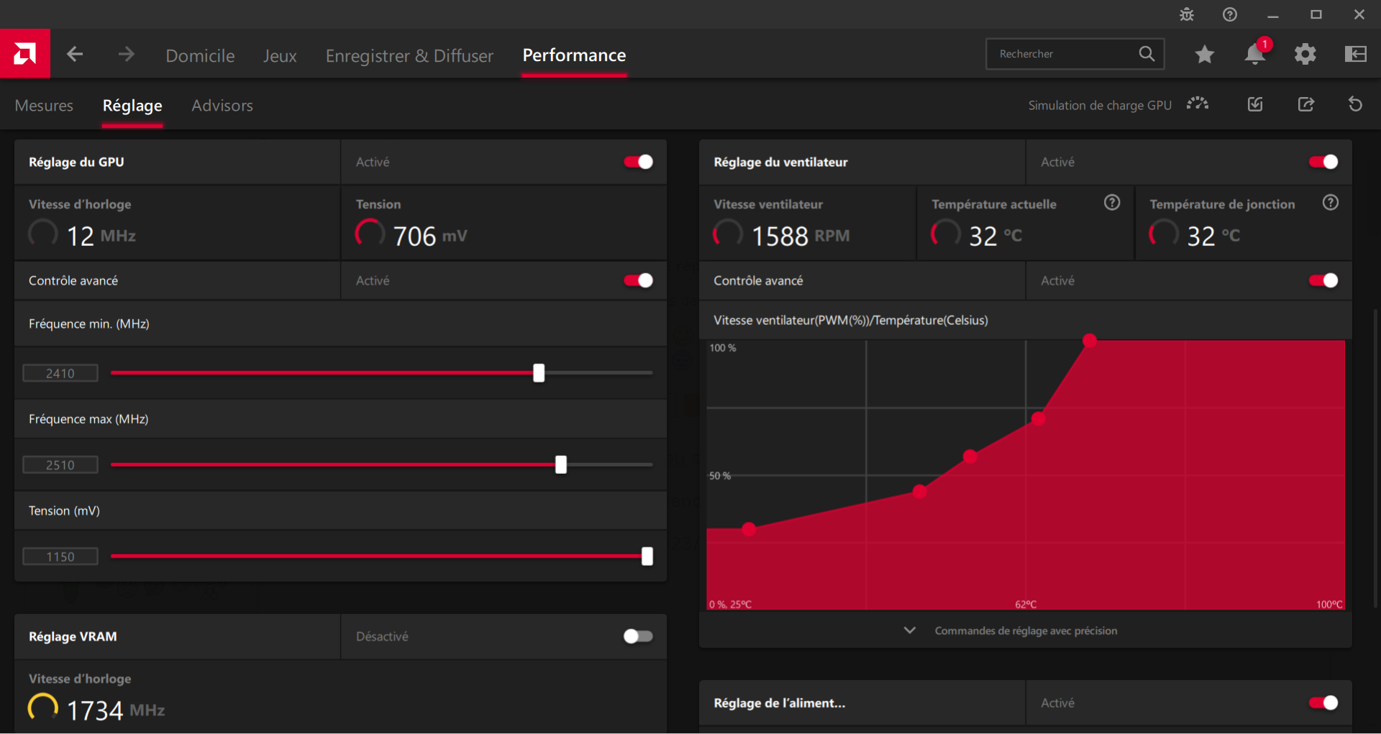Open help for Température actuelle
Viewport: 1381px width, 734px height.
pyautogui.click(x=1112, y=203)
